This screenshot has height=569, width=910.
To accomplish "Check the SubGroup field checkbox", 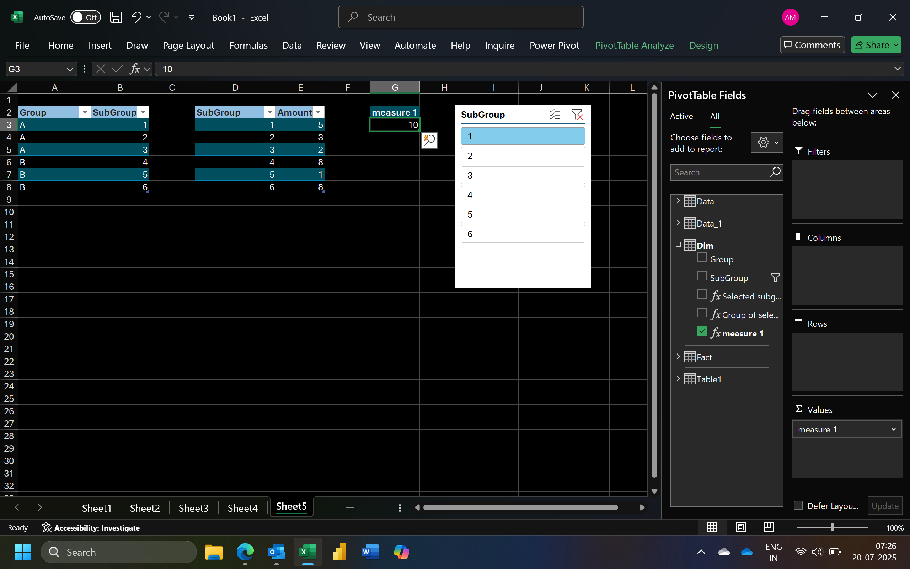I will click(702, 276).
